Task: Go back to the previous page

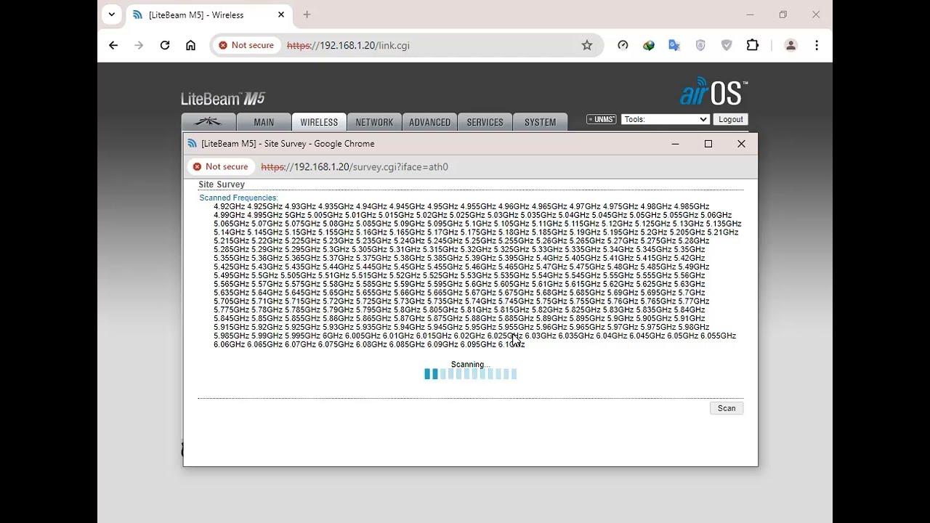Action: point(113,45)
